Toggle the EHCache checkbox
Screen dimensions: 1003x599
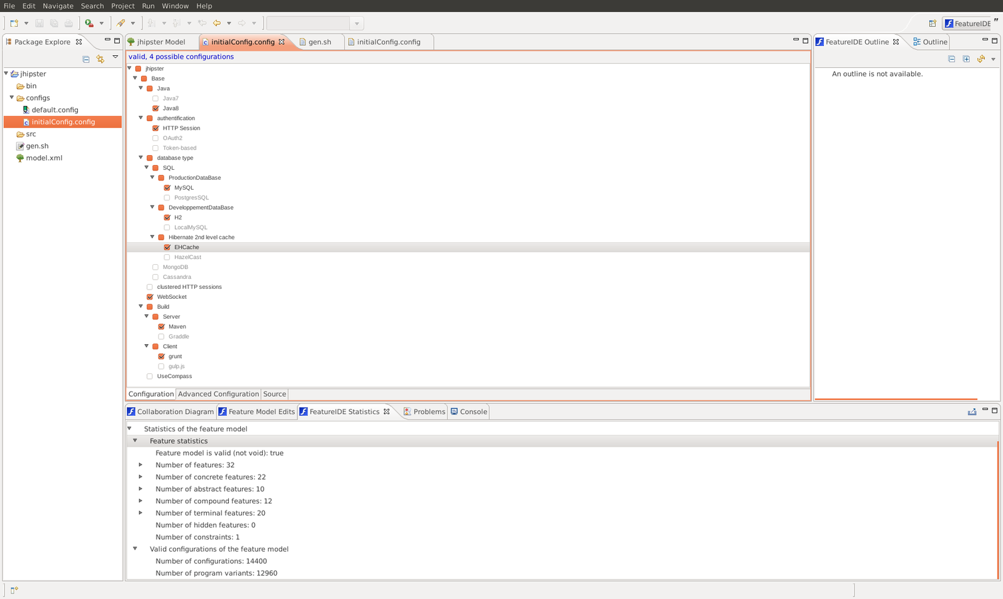click(x=167, y=248)
